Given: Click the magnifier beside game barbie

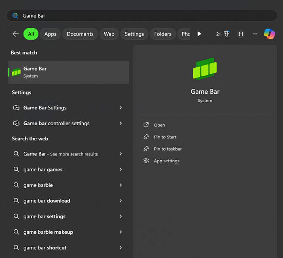Looking at the screenshot, I should pyautogui.click(x=16, y=185).
